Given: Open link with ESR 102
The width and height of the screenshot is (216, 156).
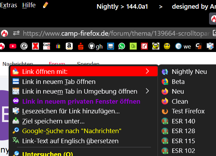Looking at the screenshot, I should pyautogui.click(x=187, y=151).
